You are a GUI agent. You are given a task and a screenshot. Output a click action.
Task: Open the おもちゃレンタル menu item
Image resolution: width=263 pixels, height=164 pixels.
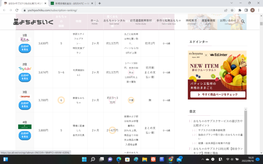(x=114, y=22)
